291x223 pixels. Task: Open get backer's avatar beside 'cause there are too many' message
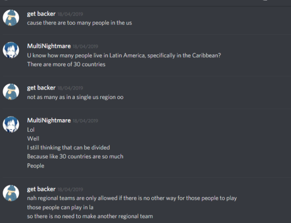pyautogui.click(x=11, y=18)
